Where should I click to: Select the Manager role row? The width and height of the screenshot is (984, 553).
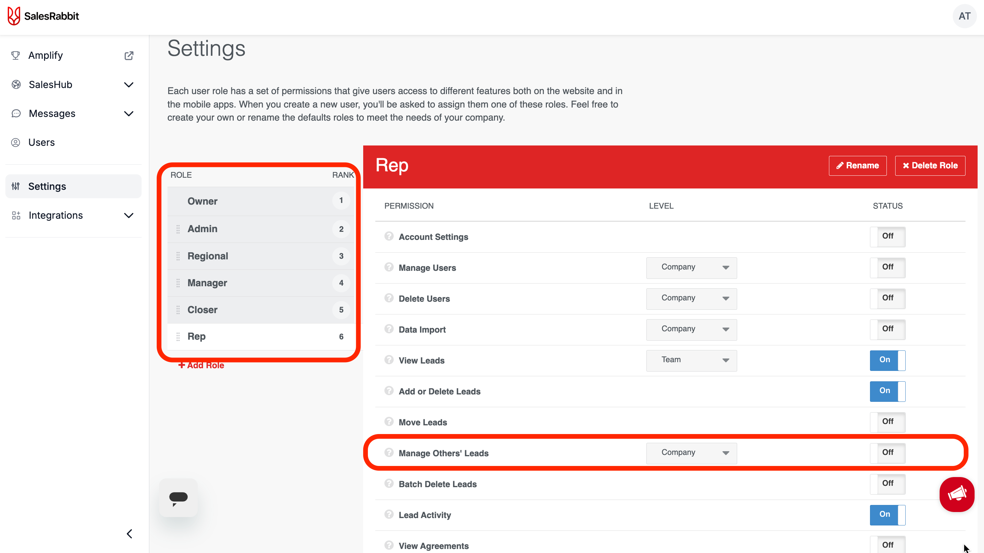[x=207, y=283]
